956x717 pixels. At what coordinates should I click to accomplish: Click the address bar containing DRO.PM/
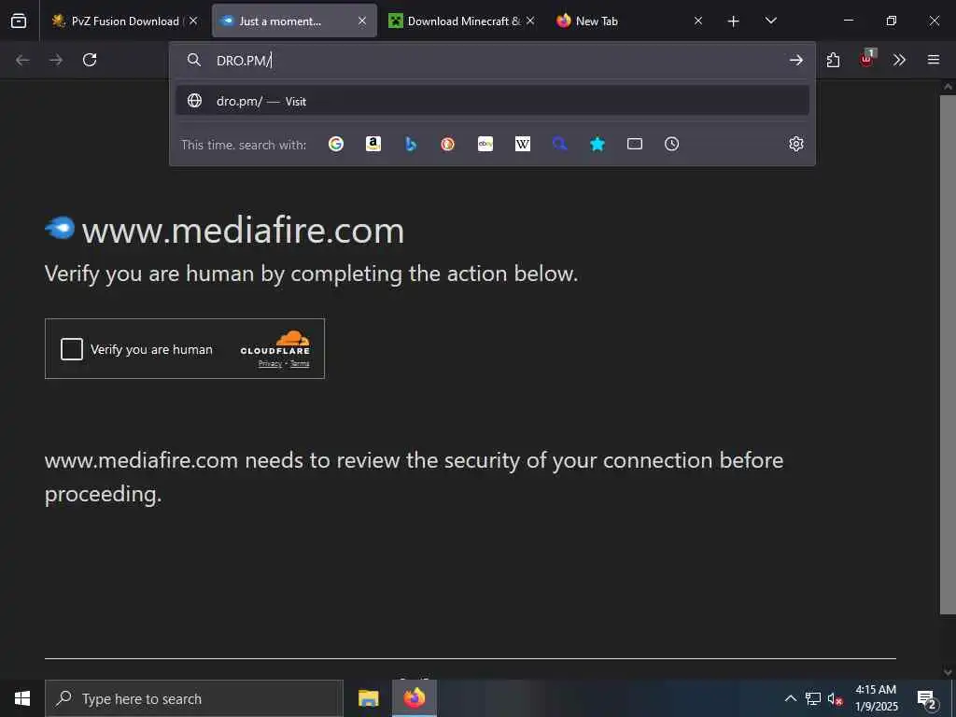coord(494,60)
